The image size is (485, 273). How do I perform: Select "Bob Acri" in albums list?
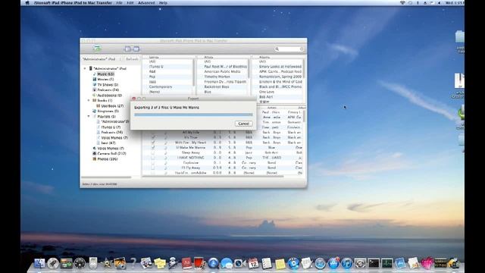pos(266,97)
